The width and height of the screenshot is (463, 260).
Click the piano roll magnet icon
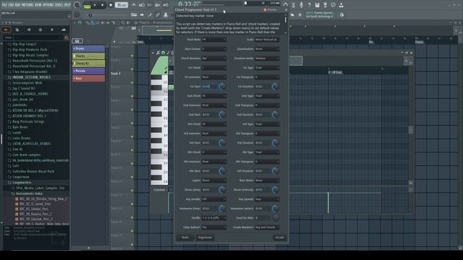click(x=163, y=53)
